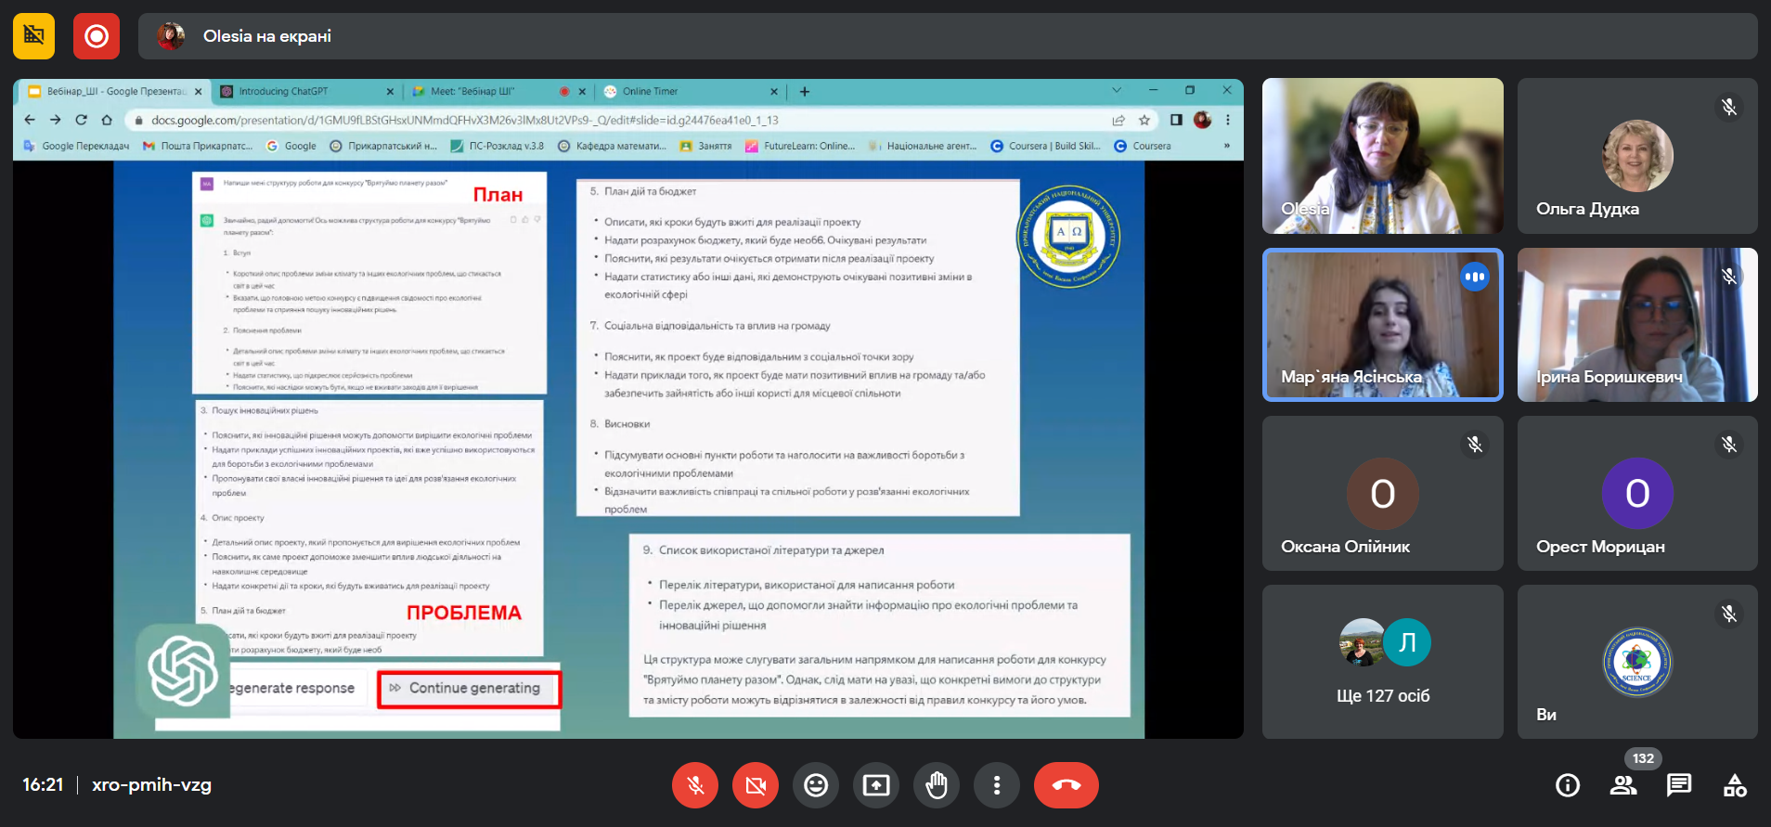Image resolution: width=1771 pixels, height=827 pixels.
Task: Open more options three-dot menu
Action: pyautogui.click(x=996, y=785)
